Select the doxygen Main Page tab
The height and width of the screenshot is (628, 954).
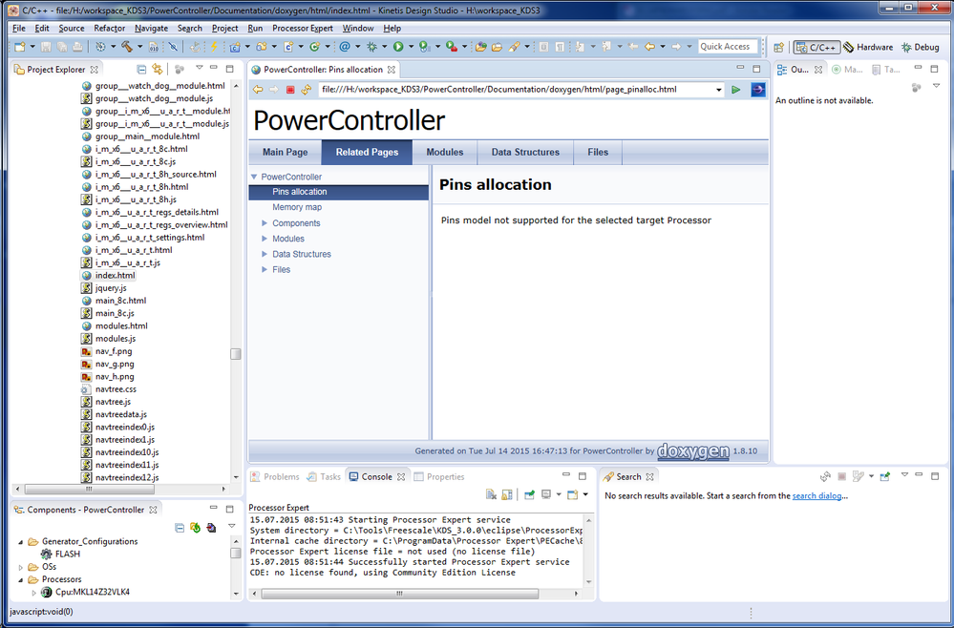[285, 152]
